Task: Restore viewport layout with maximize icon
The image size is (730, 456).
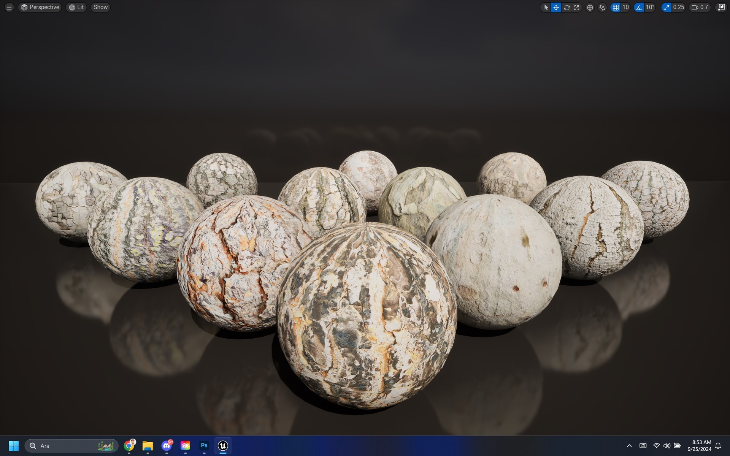Action: (x=721, y=7)
